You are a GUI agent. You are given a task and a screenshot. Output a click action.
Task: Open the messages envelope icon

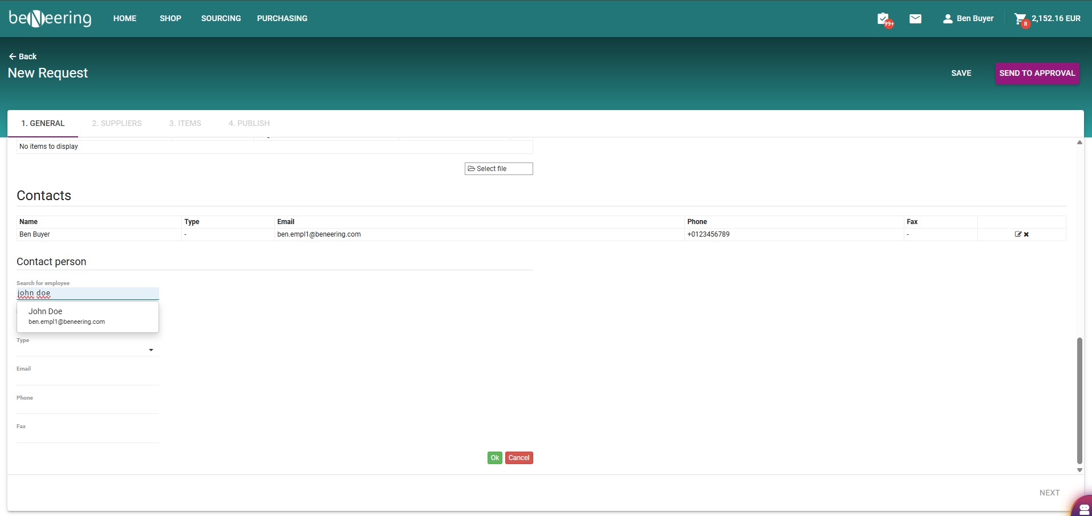point(915,19)
